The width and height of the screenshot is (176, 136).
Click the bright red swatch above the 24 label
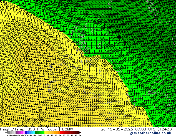click(x=61, y=132)
